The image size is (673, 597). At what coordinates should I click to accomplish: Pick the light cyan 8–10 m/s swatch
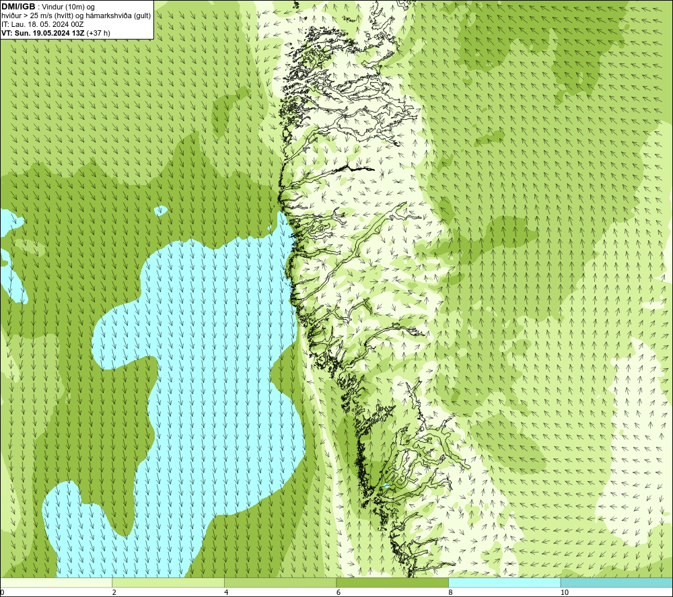504,582
